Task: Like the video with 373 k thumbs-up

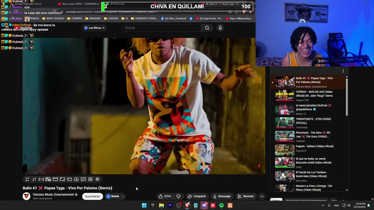Action: coord(165,196)
